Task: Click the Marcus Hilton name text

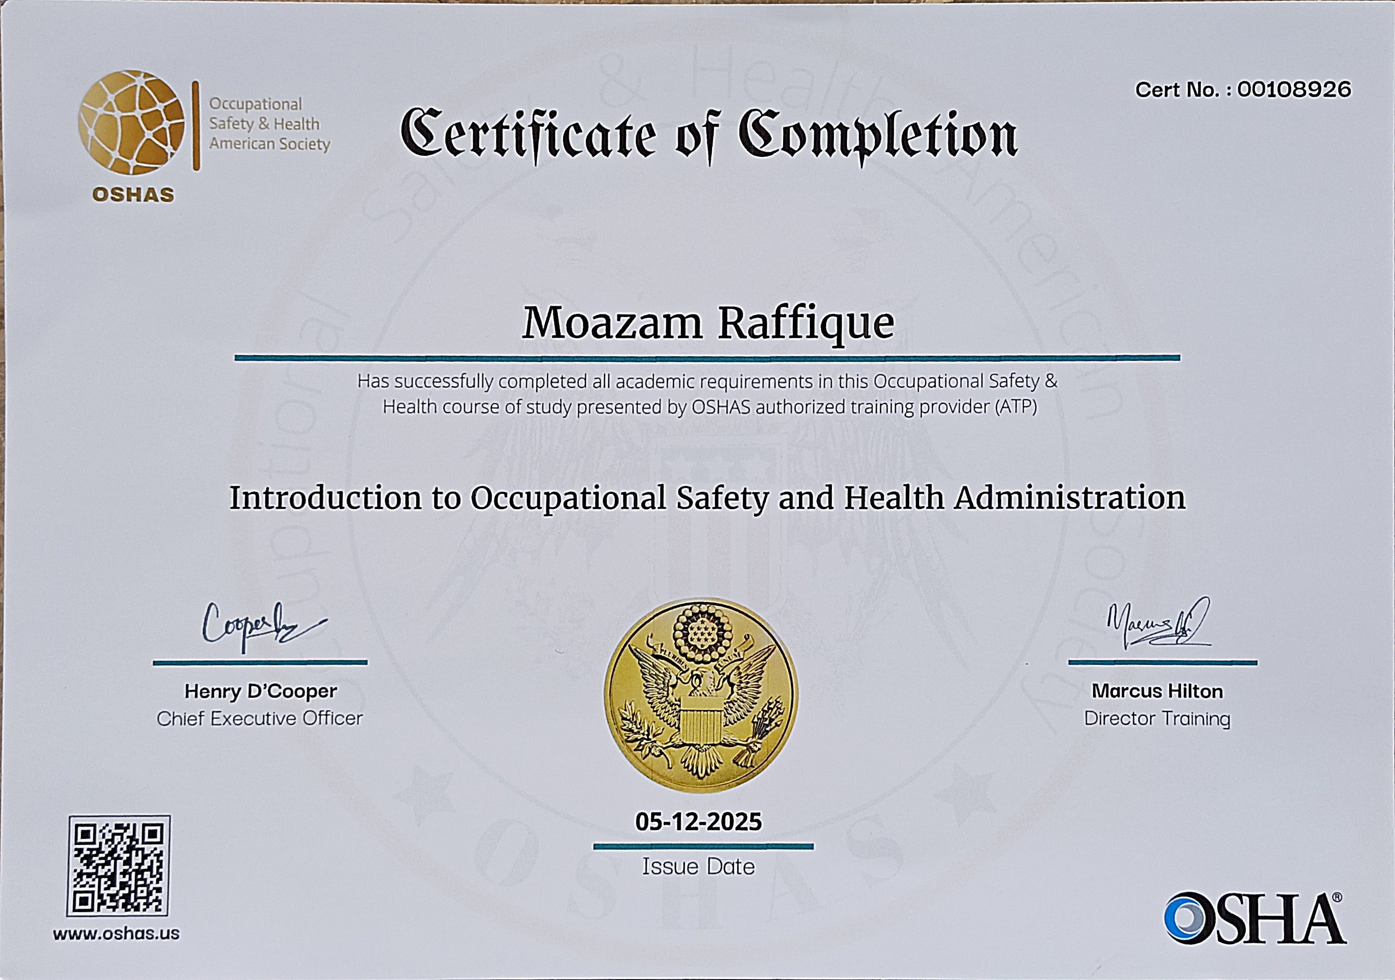Action: tap(1157, 691)
